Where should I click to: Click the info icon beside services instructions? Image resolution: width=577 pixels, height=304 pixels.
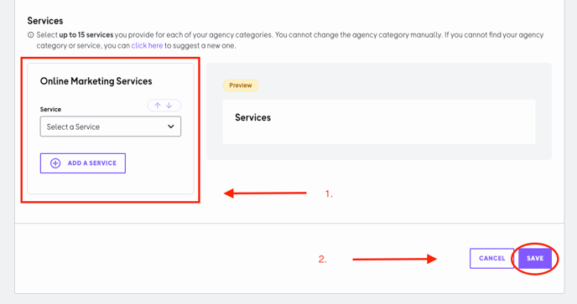[31, 35]
